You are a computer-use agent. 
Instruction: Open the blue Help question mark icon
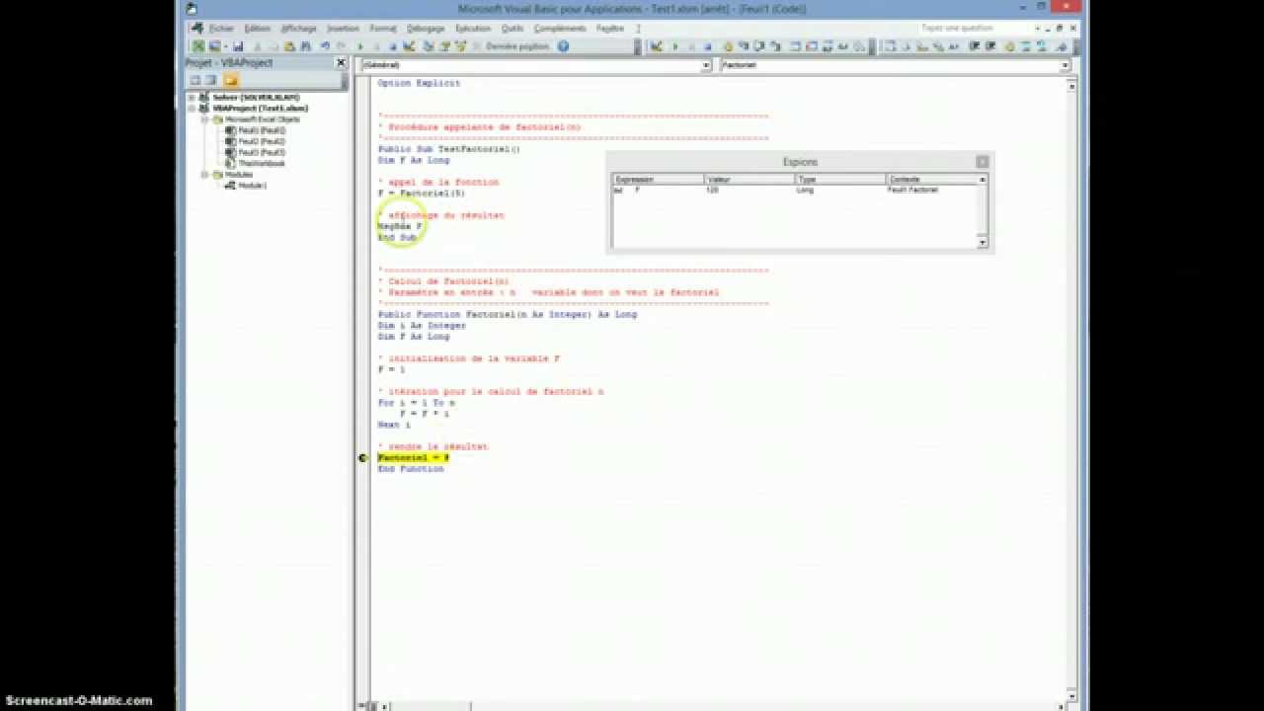click(563, 46)
